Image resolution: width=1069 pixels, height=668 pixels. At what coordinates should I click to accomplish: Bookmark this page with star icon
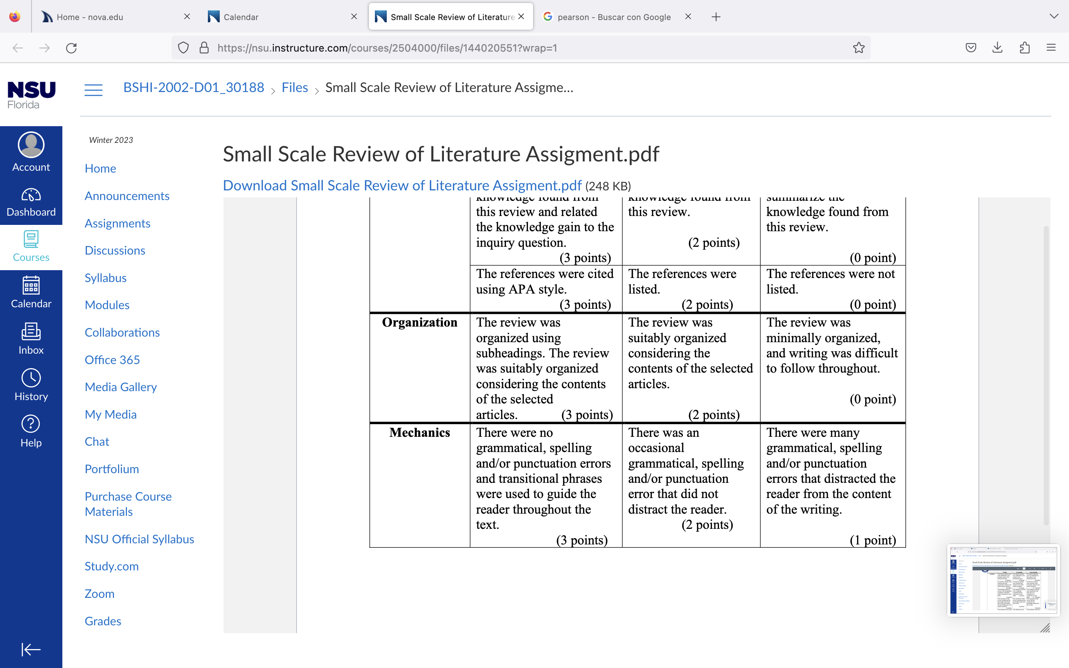[x=858, y=48]
